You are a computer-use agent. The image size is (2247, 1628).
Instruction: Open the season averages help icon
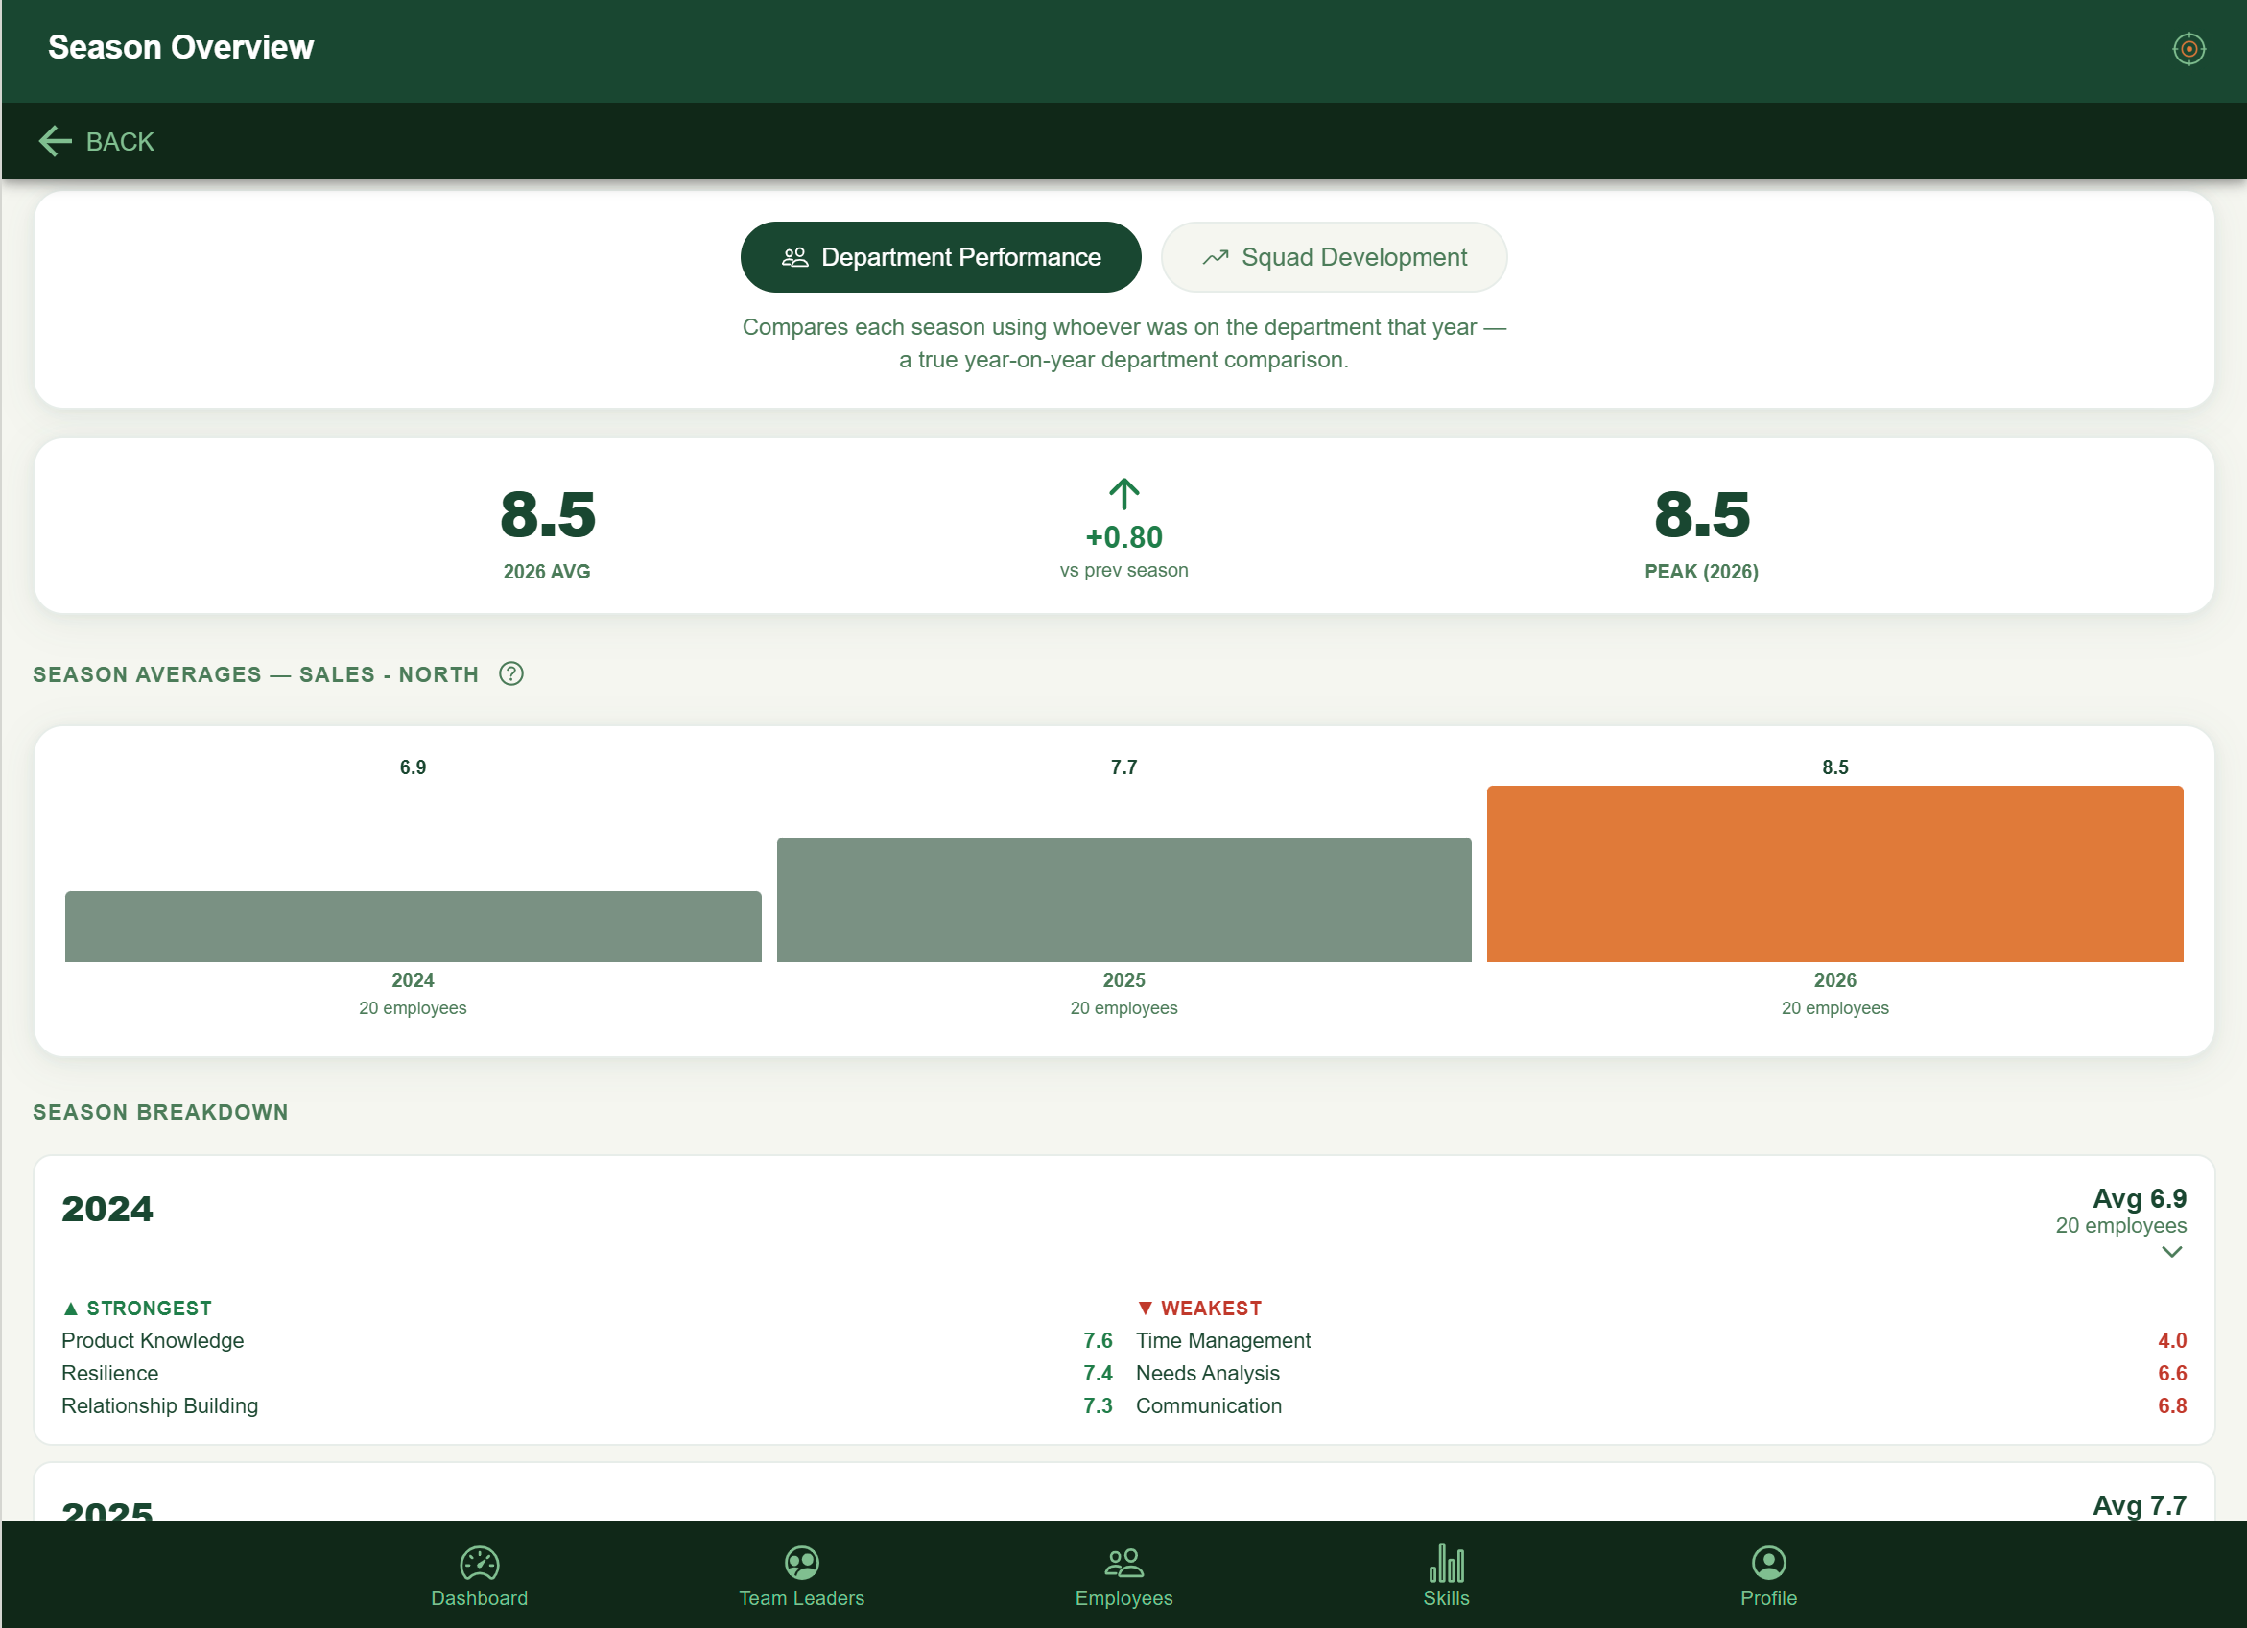(511, 673)
